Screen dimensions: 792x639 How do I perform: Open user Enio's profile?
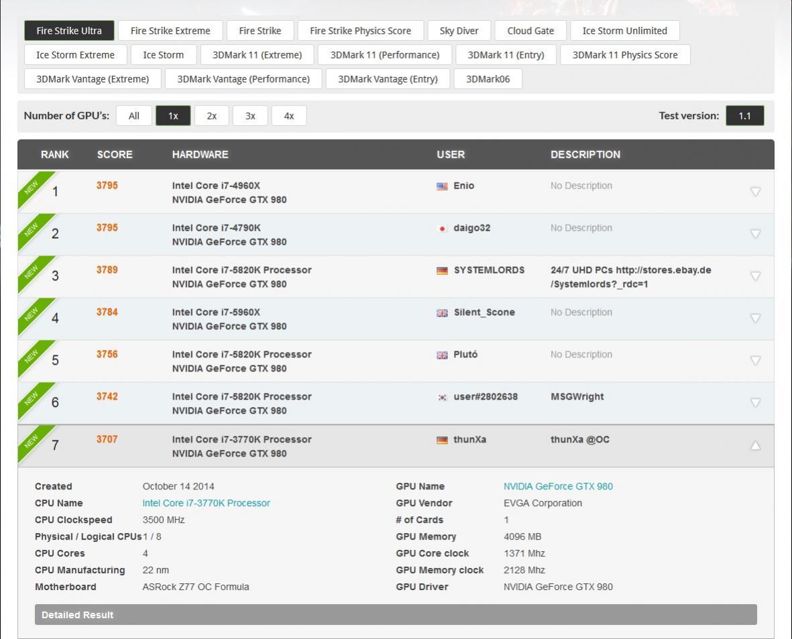[463, 186]
